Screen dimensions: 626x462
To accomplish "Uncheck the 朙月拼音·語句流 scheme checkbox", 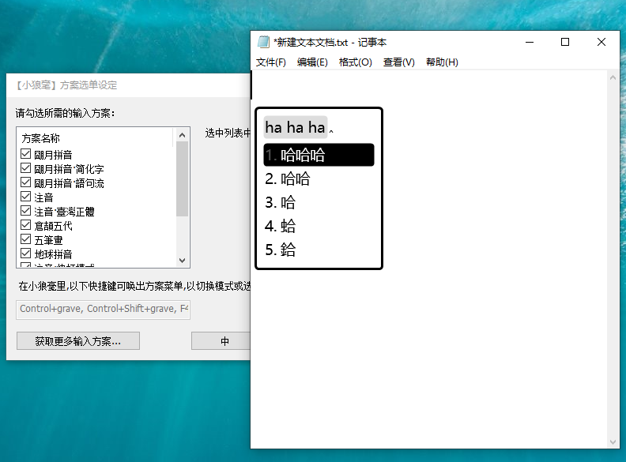I will [x=25, y=182].
